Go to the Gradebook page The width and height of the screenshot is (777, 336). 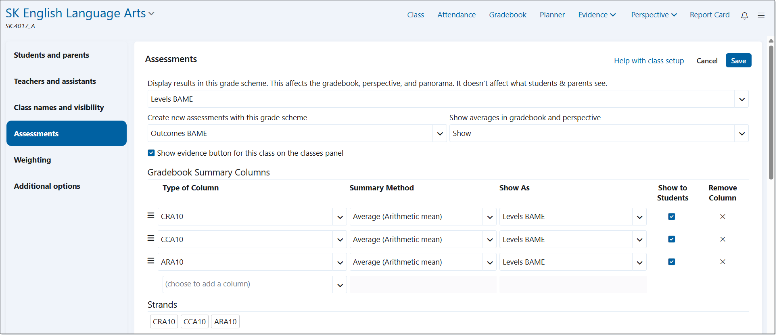click(x=508, y=15)
